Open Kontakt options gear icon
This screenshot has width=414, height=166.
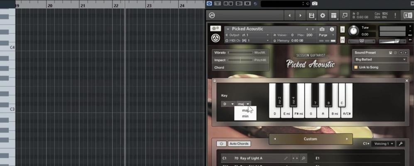(x=322, y=16)
